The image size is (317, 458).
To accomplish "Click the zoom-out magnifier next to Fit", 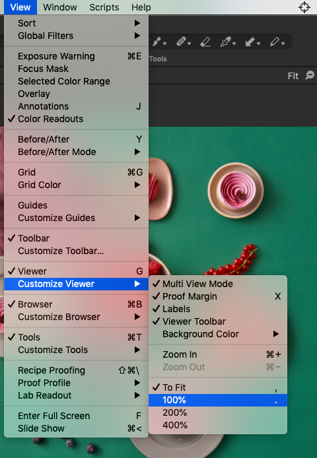I will [310, 75].
